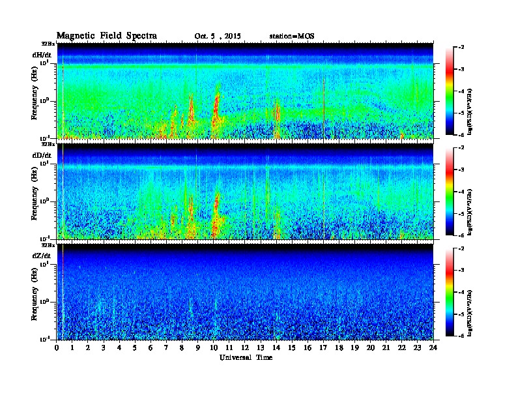Click the "station=MOS" label
This screenshot has width=516, height=399.
coord(292,36)
